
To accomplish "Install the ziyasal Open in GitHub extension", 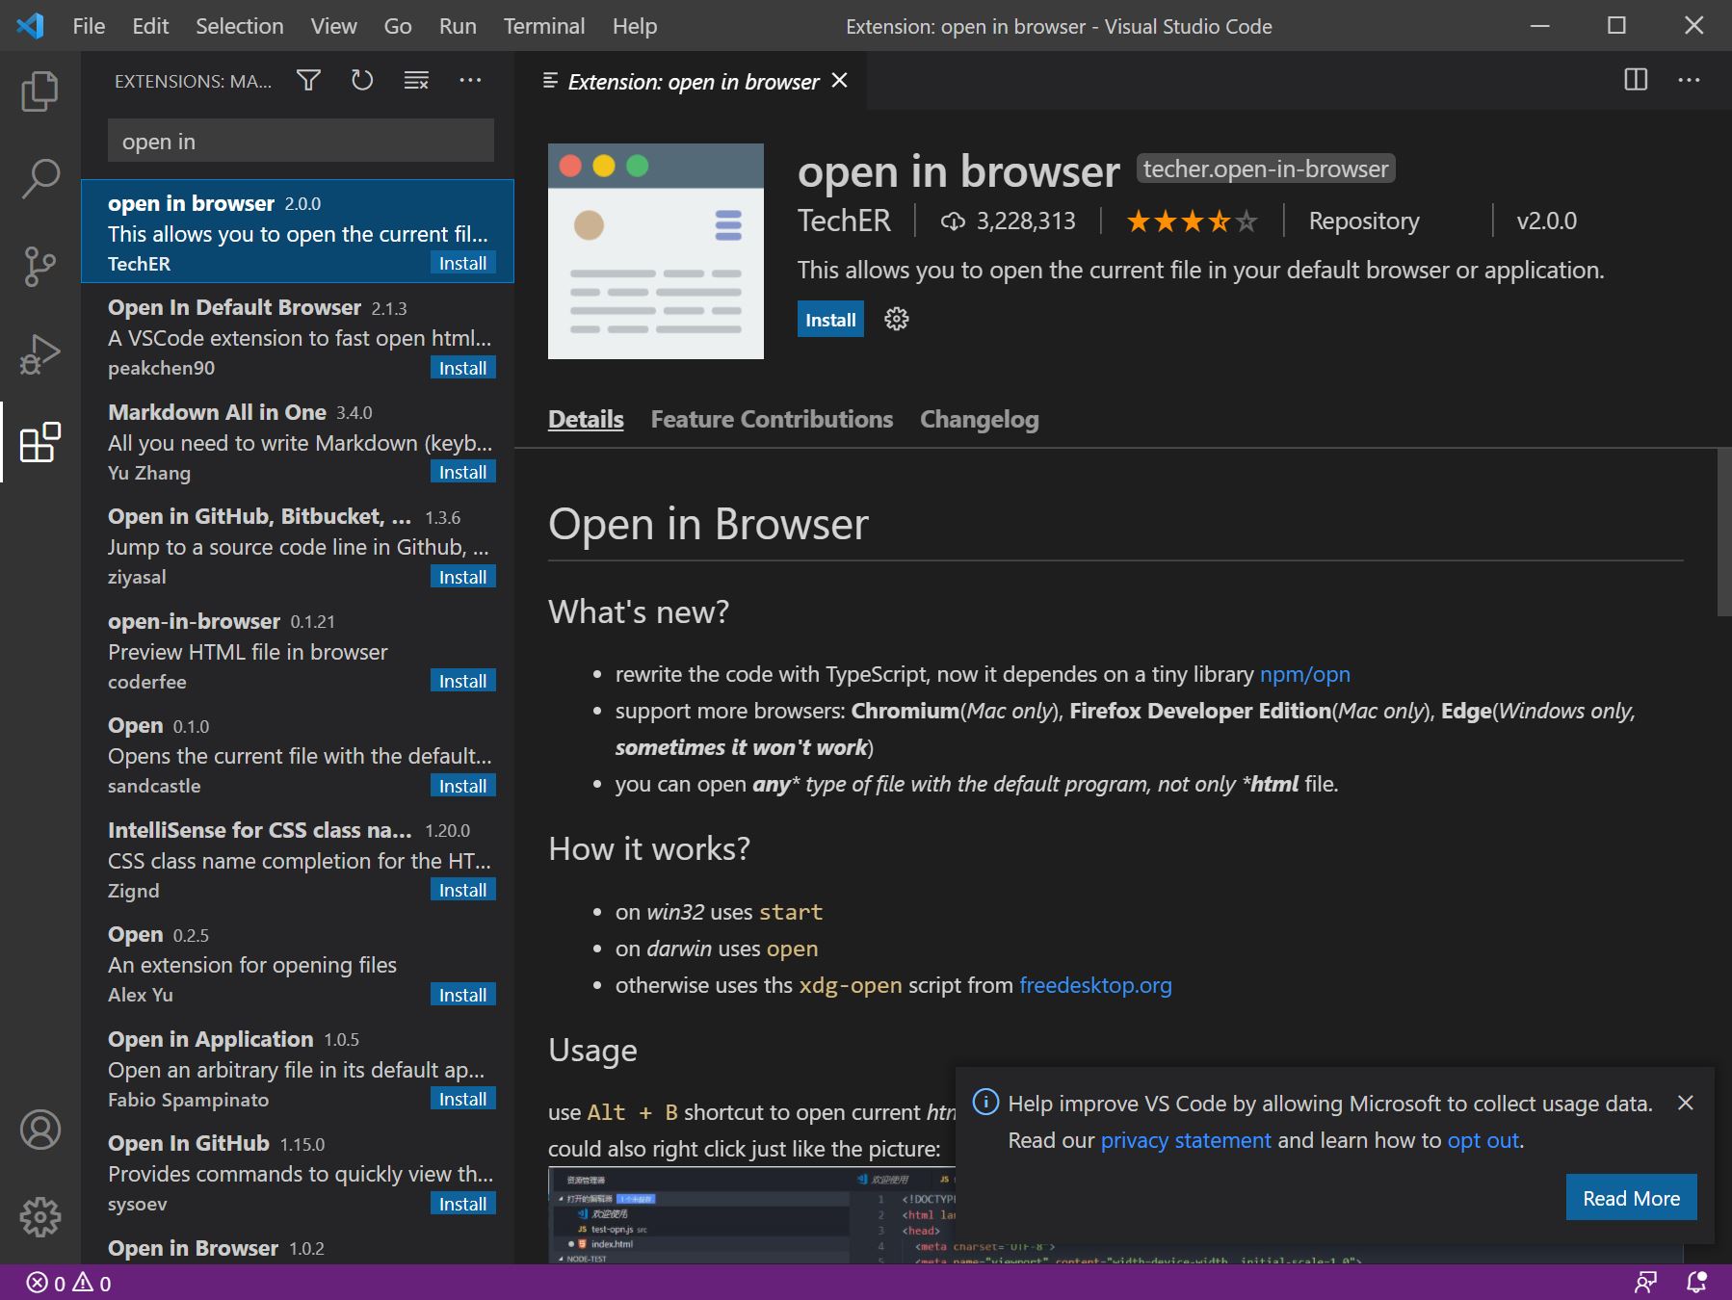I will [462, 577].
